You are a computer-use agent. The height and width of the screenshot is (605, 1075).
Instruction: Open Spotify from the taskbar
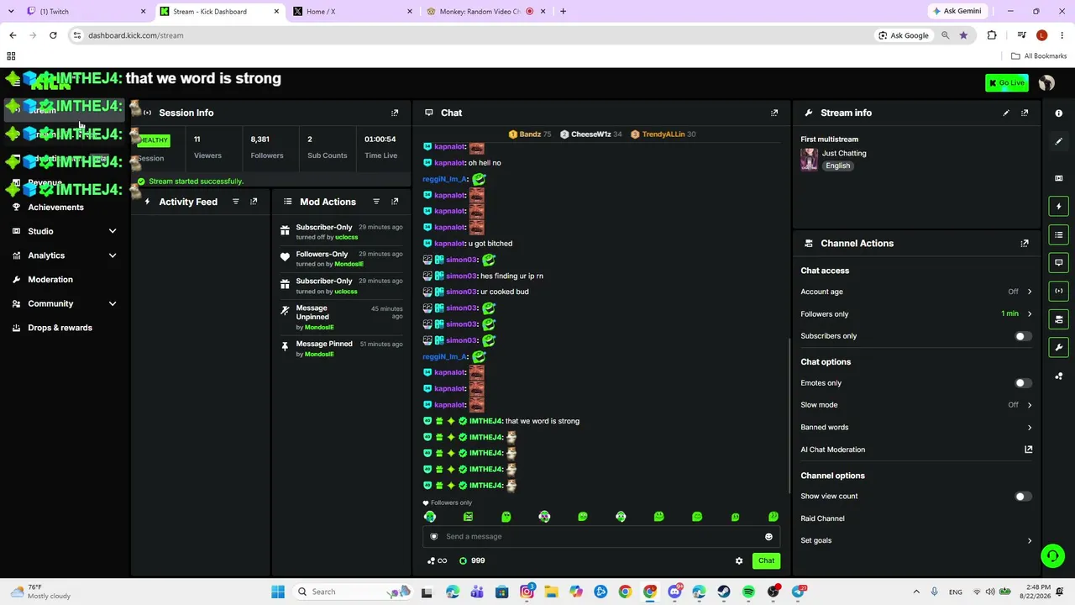point(748,592)
